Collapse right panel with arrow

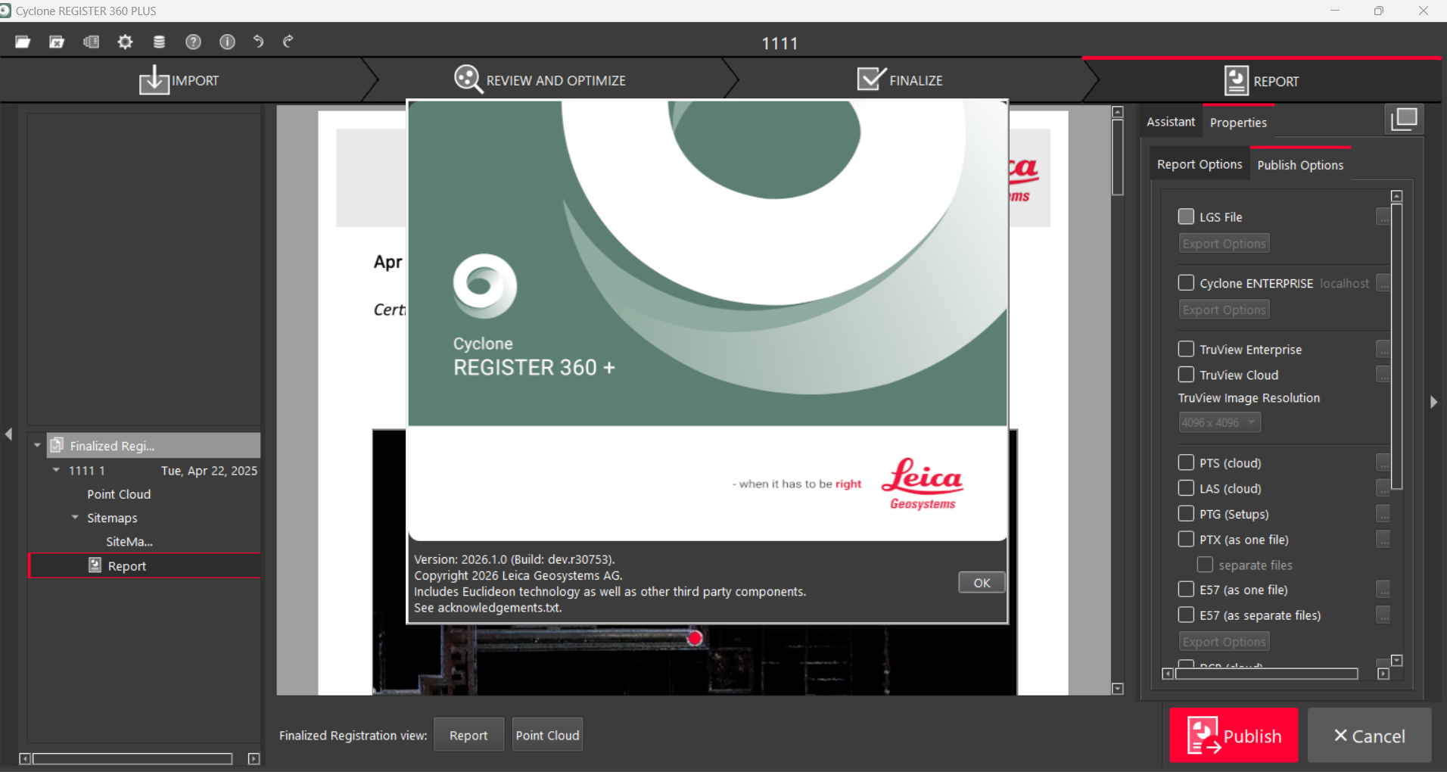(x=1433, y=402)
